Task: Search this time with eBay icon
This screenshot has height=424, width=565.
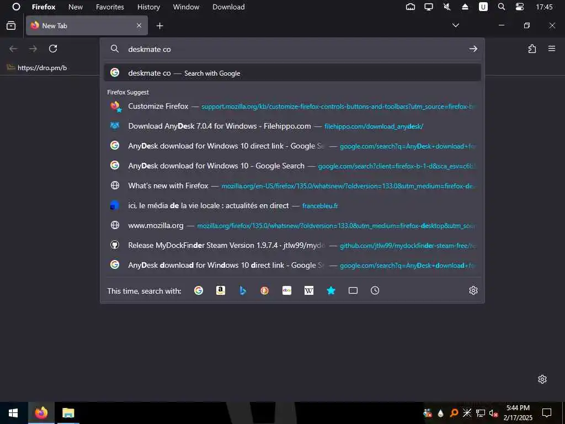Action: 287,290
